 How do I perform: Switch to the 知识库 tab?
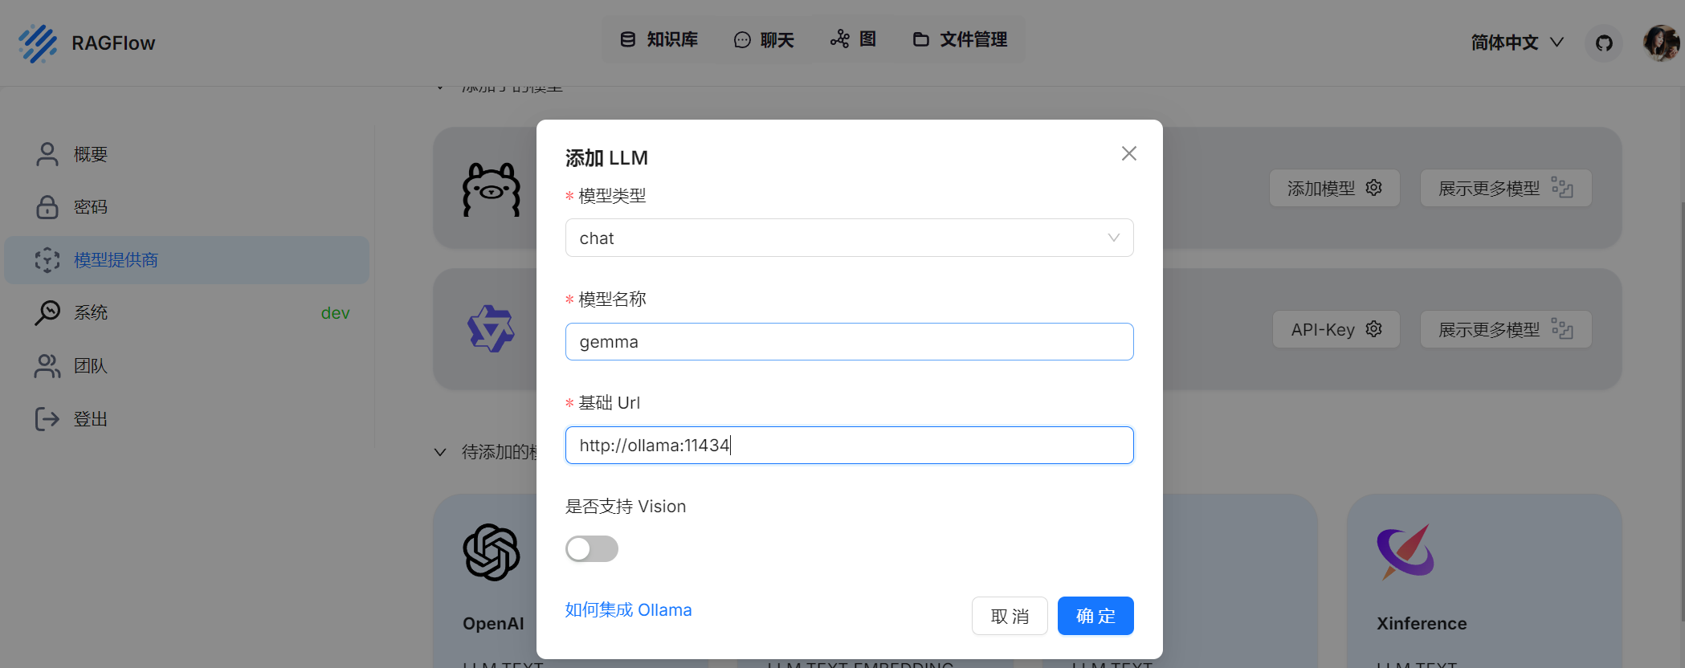(659, 39)
